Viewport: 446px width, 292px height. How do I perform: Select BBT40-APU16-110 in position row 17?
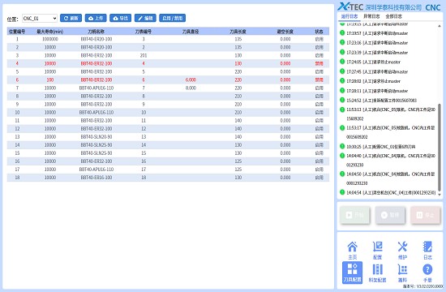96,169
